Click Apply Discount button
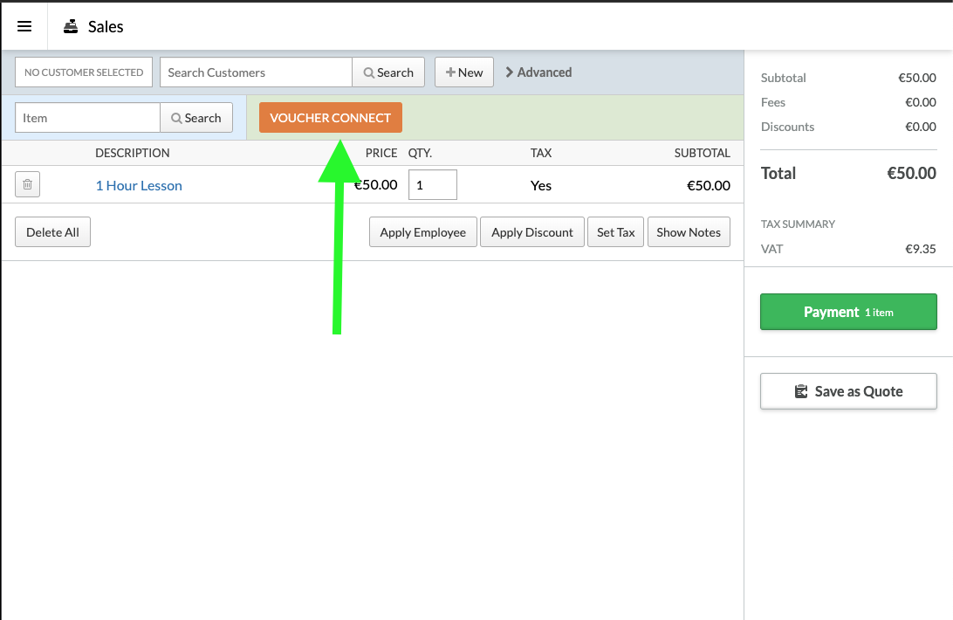This screenshot has height=620, width=953. (531, 232)
